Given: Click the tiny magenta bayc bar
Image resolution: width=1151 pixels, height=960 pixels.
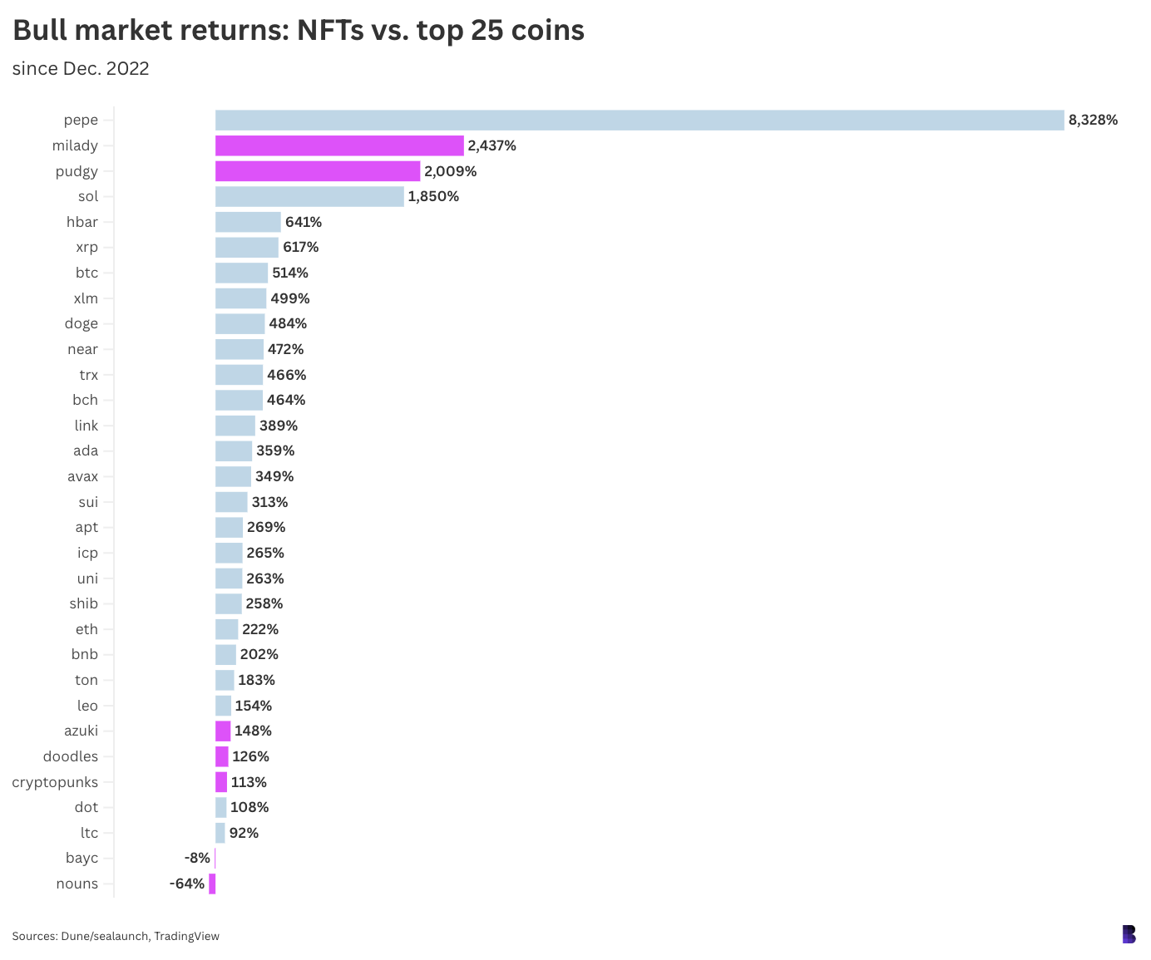Looking at the screenshot, I should 215,859.
